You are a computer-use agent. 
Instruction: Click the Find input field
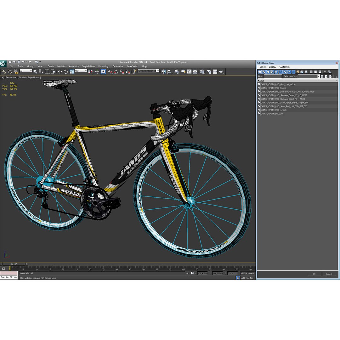point(273,76)
